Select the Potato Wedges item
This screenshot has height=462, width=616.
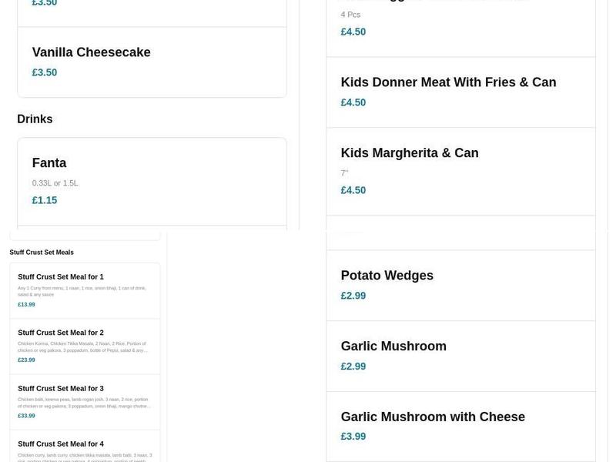pos(387,276)
